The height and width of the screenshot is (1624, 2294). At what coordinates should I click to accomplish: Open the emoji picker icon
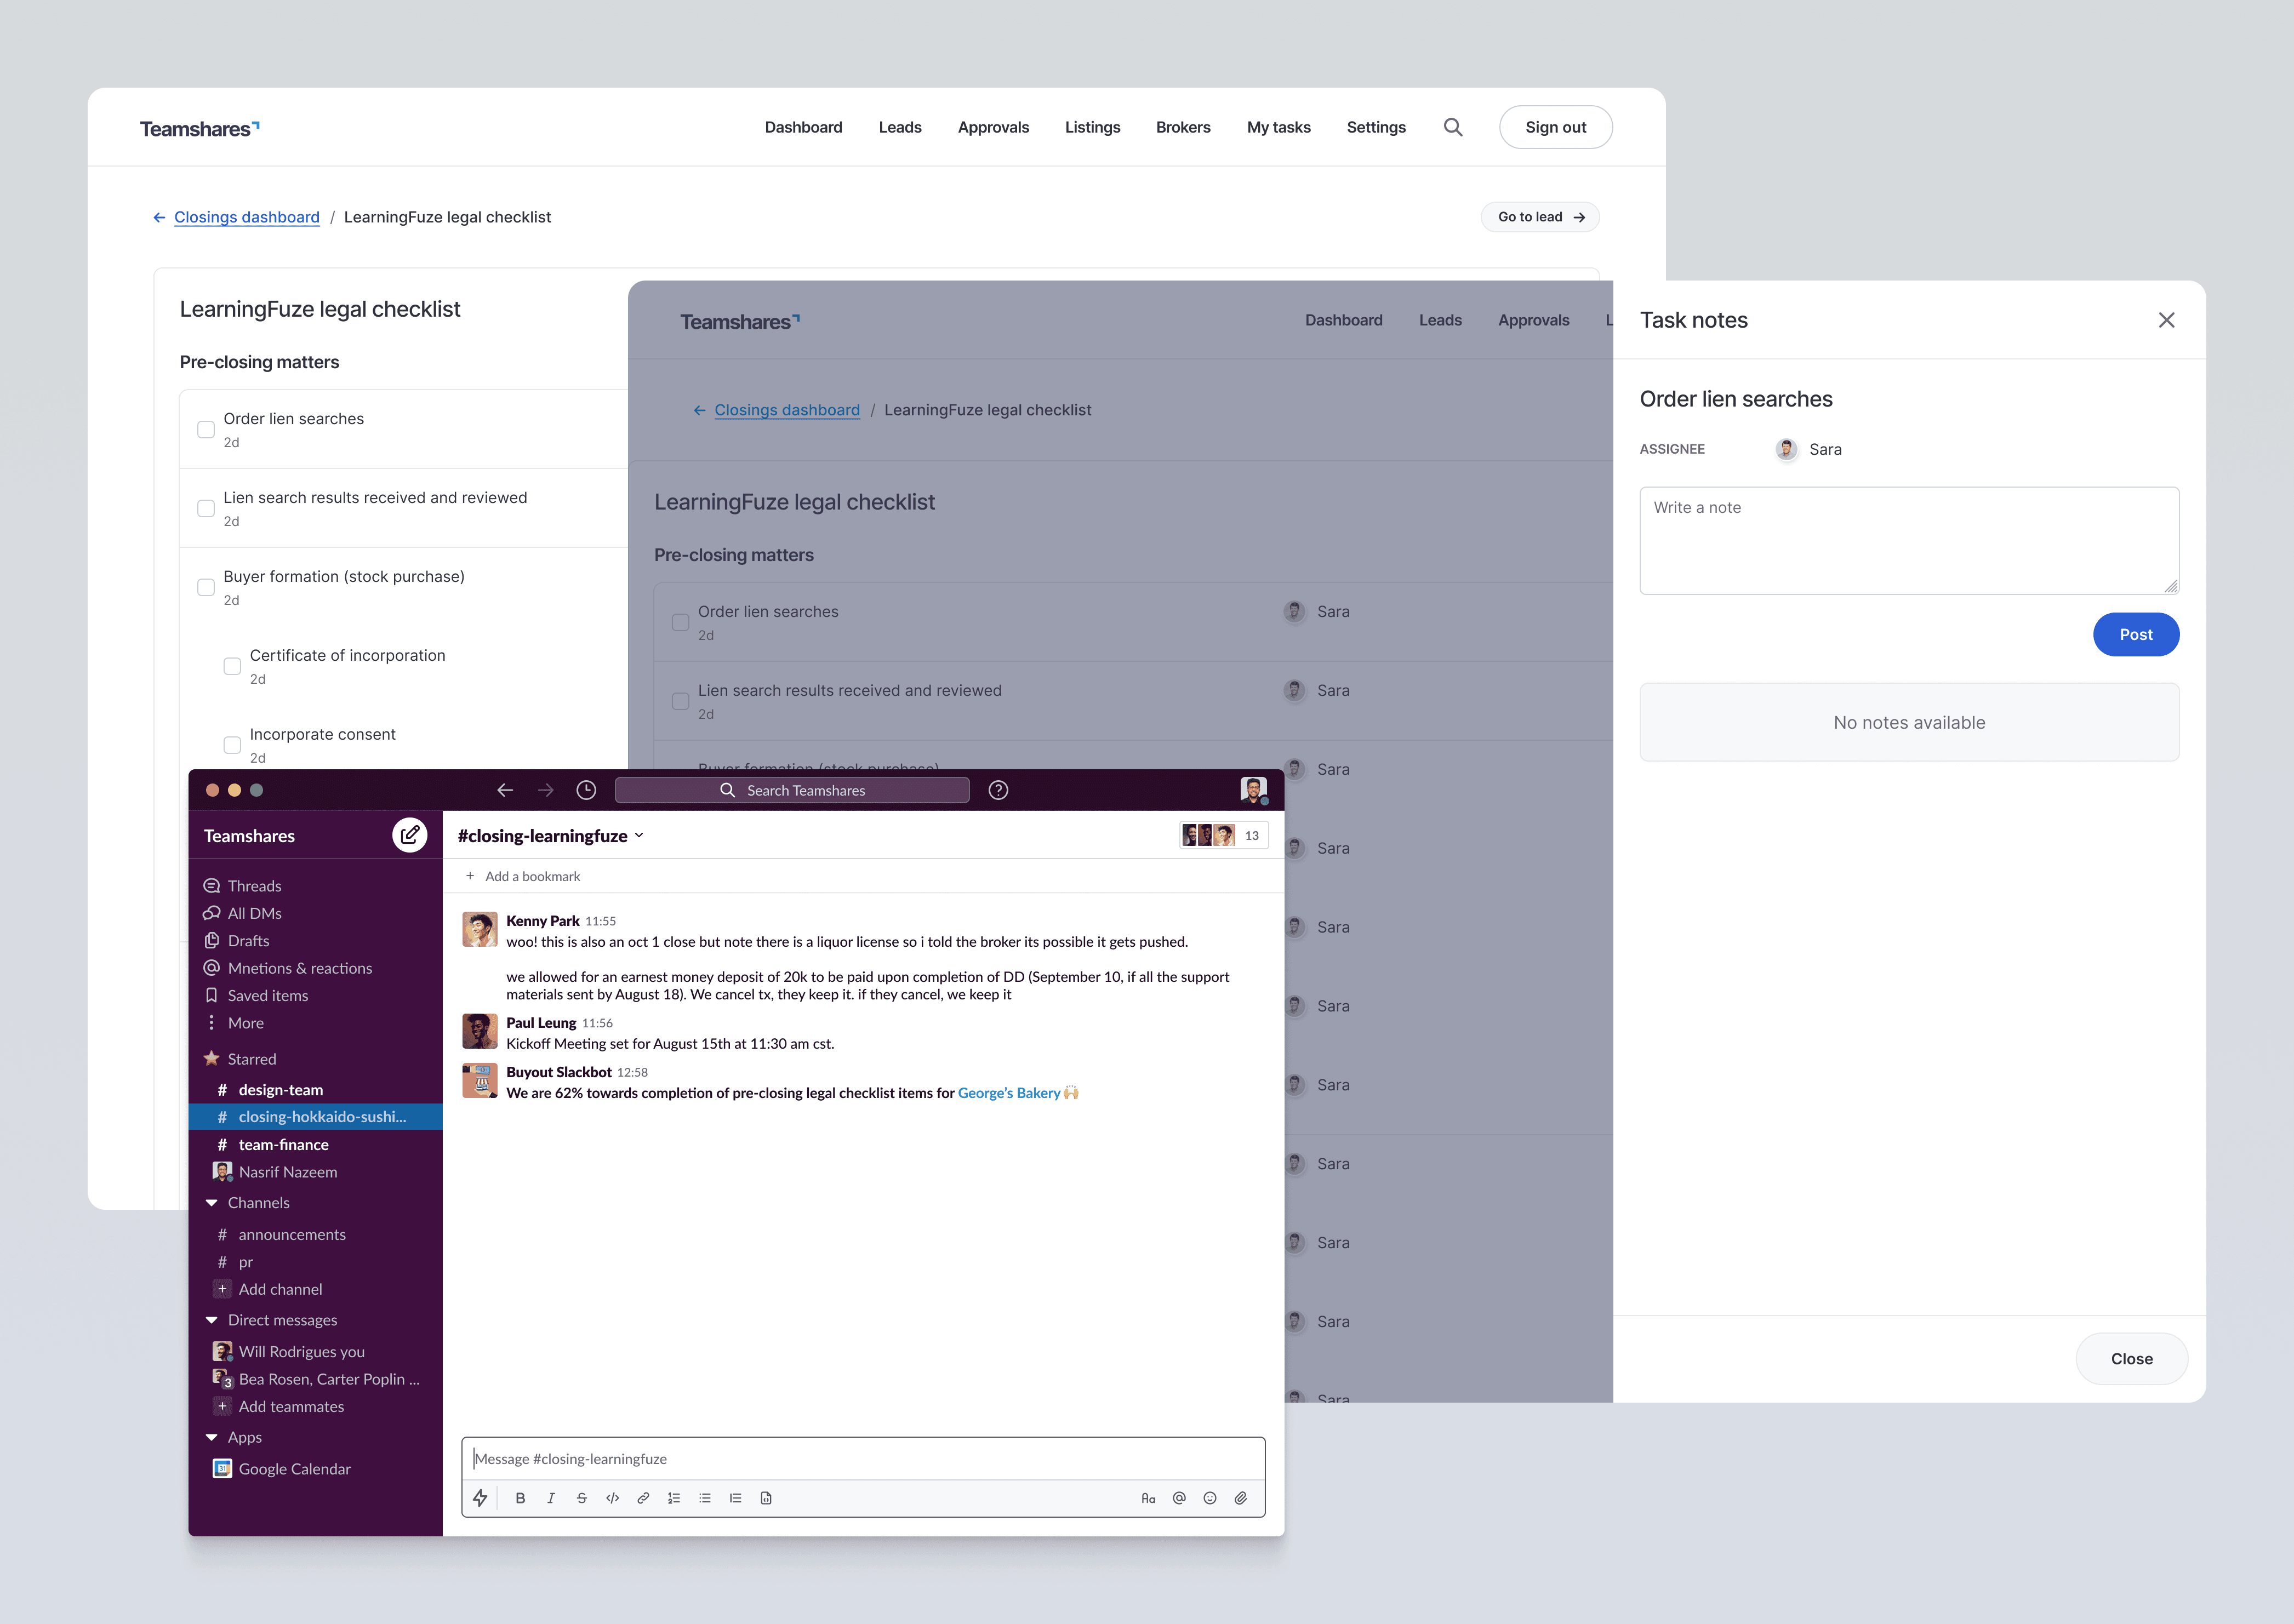click(1210, 1498)
